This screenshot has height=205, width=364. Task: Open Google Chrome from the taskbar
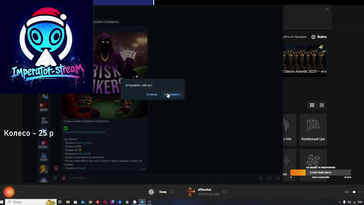pyautogui.click(x=90, y=202)
